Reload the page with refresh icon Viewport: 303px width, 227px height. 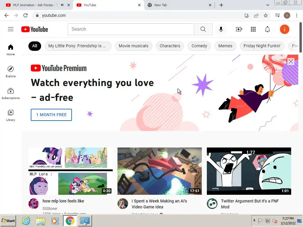pos(25,15)
